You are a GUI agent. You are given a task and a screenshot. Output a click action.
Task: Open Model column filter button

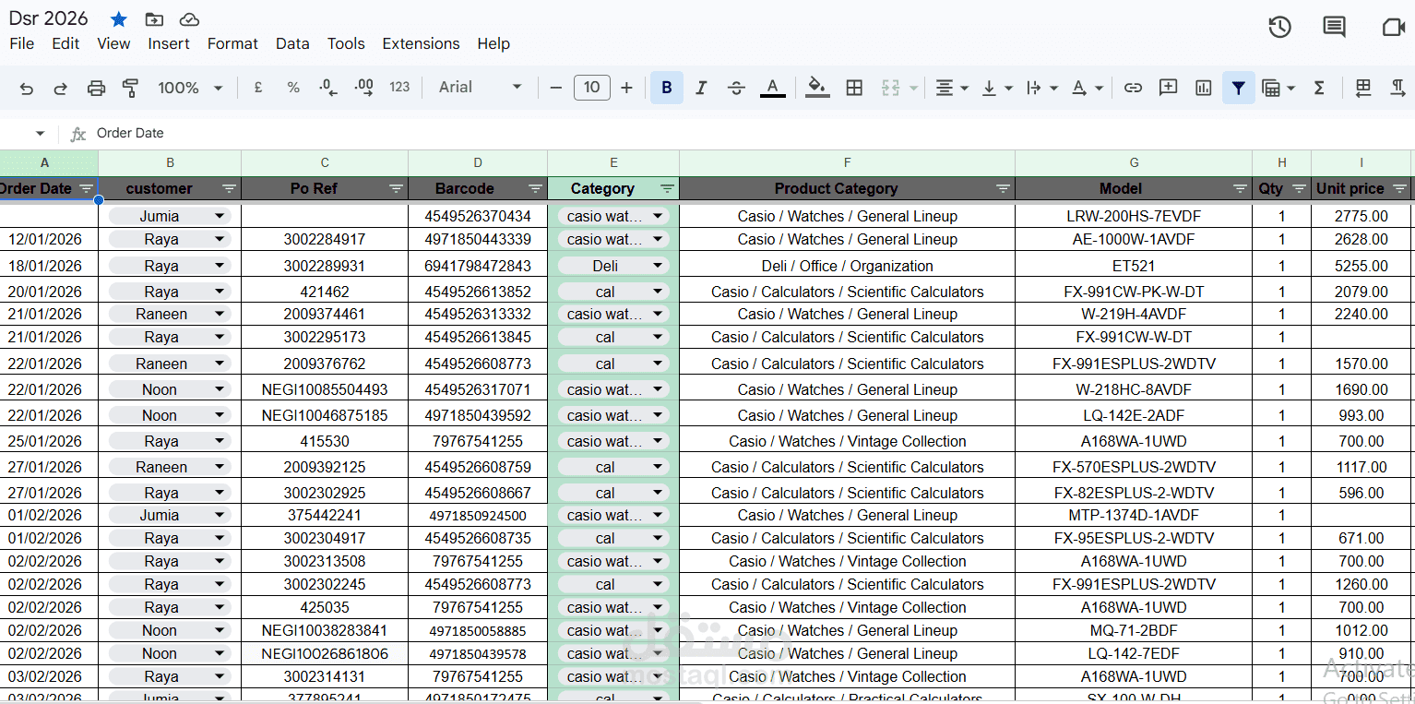1241,189
